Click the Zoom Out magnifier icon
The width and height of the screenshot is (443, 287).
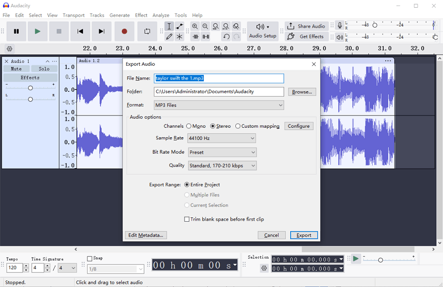[x=205, y=26]
